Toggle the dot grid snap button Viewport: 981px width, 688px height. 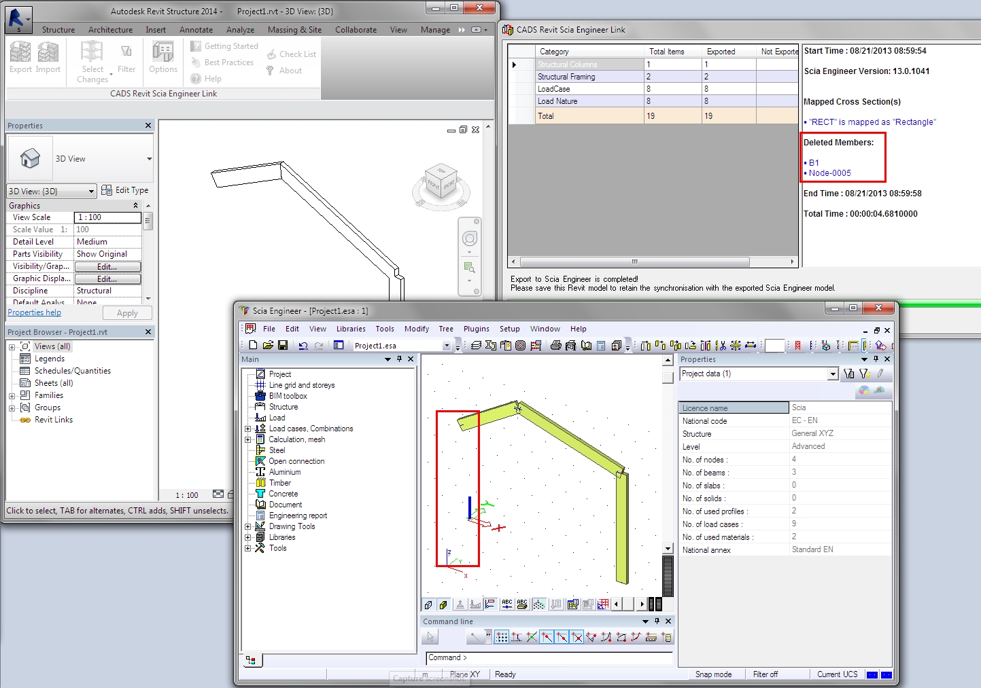502,637
